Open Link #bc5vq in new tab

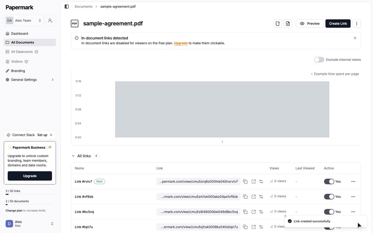pyautogui.click(x=254, y=212)
